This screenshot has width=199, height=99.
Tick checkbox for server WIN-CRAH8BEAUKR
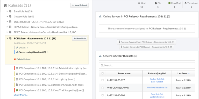coord(103,88)
